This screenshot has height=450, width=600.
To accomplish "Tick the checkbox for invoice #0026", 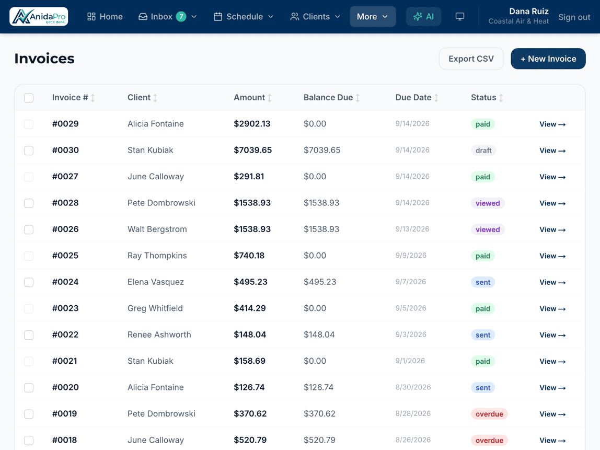I will pyautogui.click(x=29, y=229).
